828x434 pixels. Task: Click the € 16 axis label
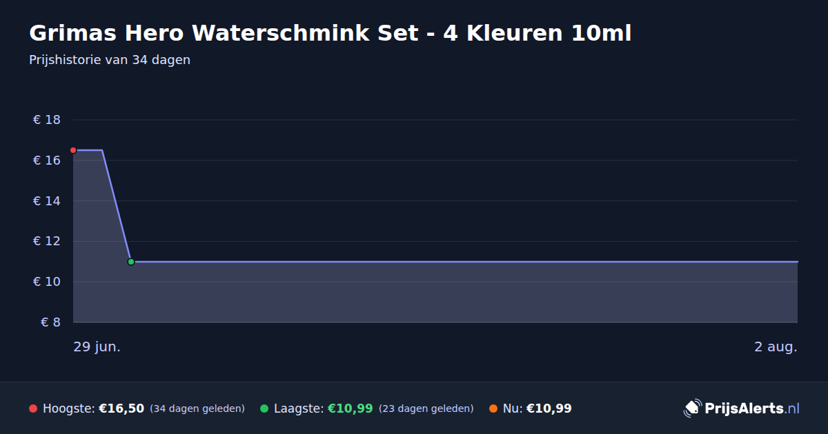tap(46, 161)
